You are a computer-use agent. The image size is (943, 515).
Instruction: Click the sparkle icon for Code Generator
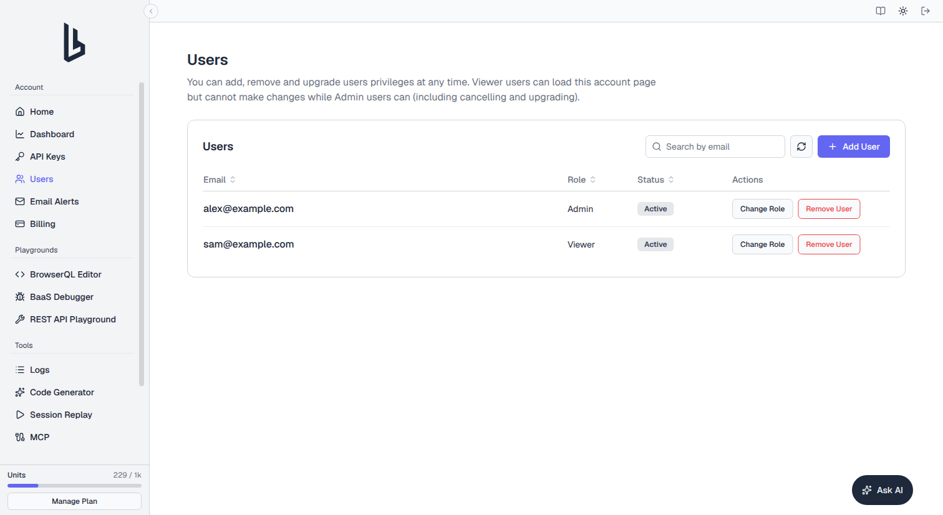(20, 392)
